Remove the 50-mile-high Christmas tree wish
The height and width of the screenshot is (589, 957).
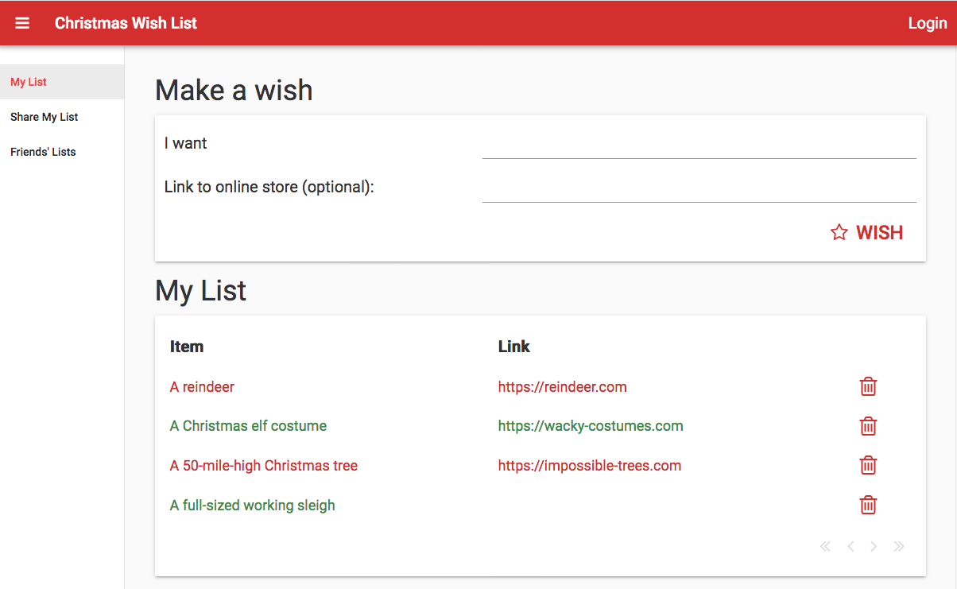pos(868,466)
